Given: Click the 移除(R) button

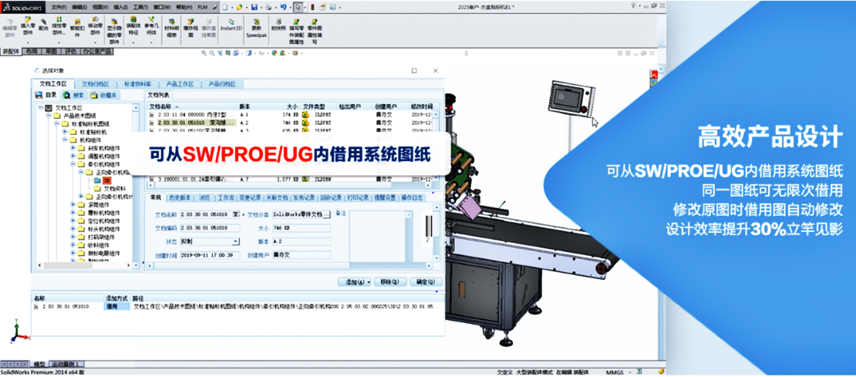Looking at the screenshot, I should pyautogui.click(x=391, y=282).
